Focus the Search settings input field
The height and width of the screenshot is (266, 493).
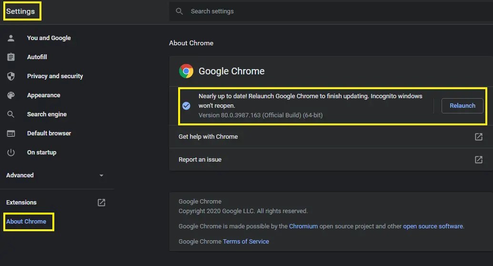pos(331,11)
